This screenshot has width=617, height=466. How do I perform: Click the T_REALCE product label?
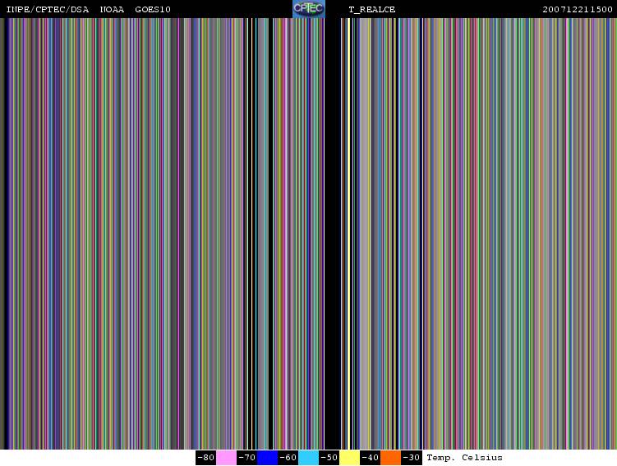372,9
